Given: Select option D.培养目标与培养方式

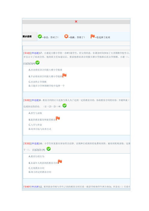Looking at the screenshot, I should (x=40, y=129).
